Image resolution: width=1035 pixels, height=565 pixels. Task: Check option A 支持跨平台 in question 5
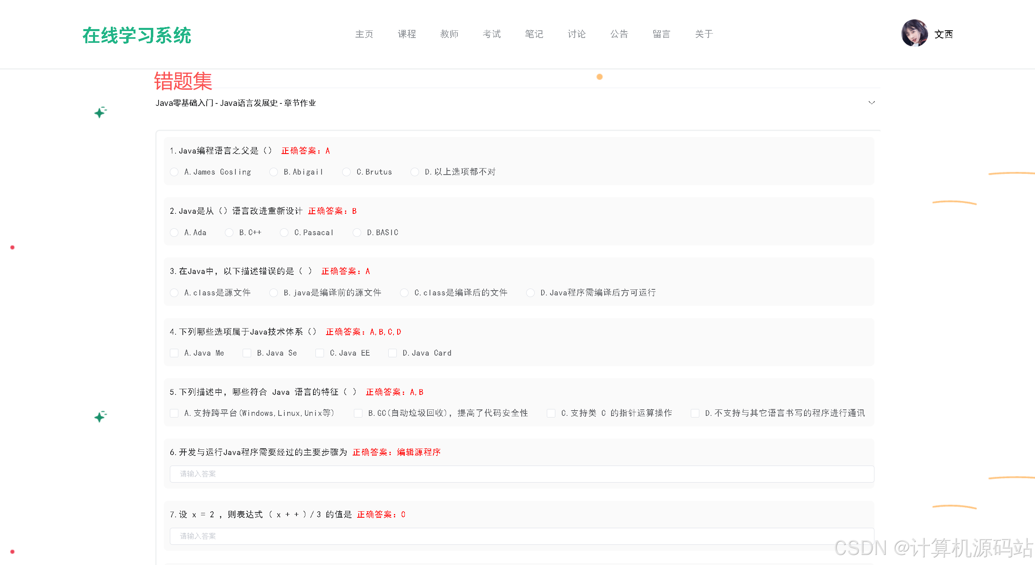click(174, 413)
